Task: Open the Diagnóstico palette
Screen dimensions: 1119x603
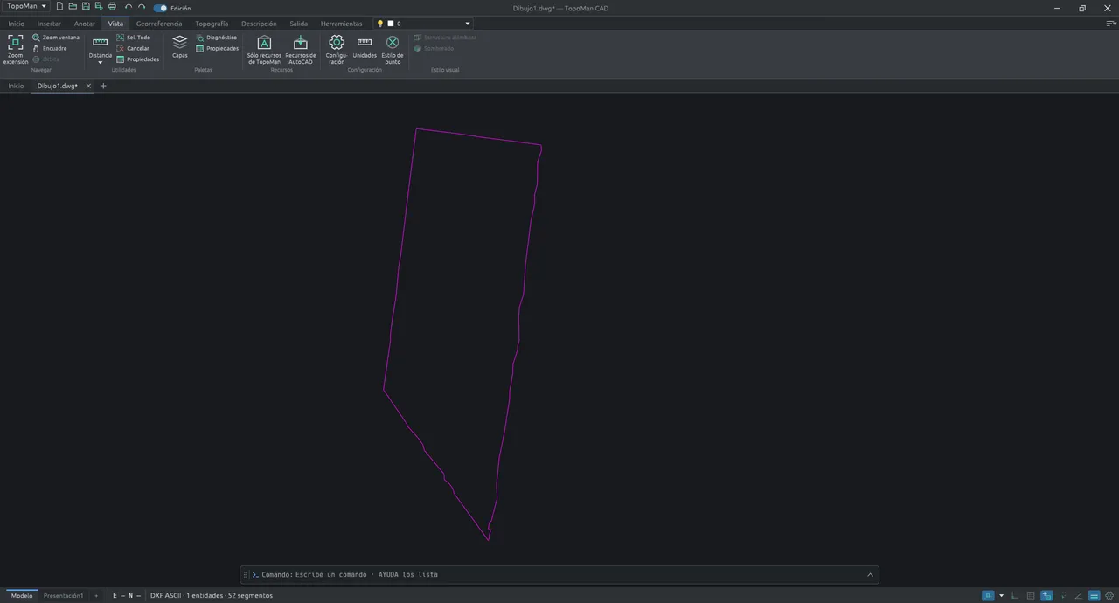Action: tap(217, 38)
